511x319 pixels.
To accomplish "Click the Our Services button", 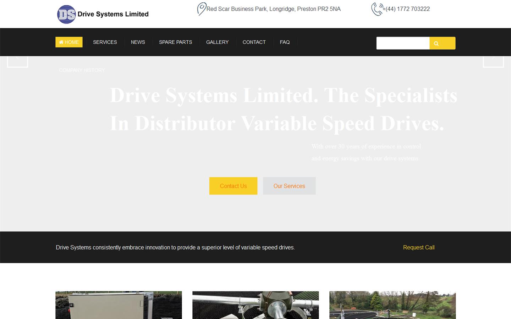I will pos(289,186).
